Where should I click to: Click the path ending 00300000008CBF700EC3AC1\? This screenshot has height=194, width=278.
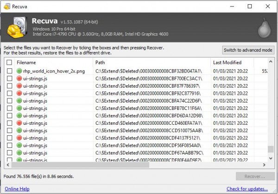(x=149, y=79)
